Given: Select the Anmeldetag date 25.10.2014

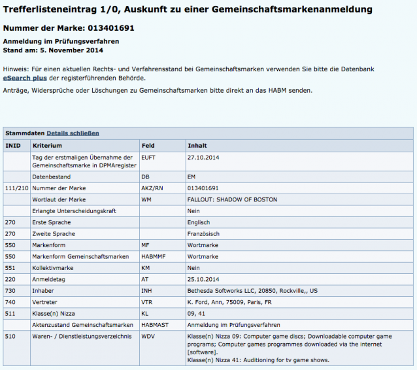Looking at the screenshot, I should tap(299, 280).
